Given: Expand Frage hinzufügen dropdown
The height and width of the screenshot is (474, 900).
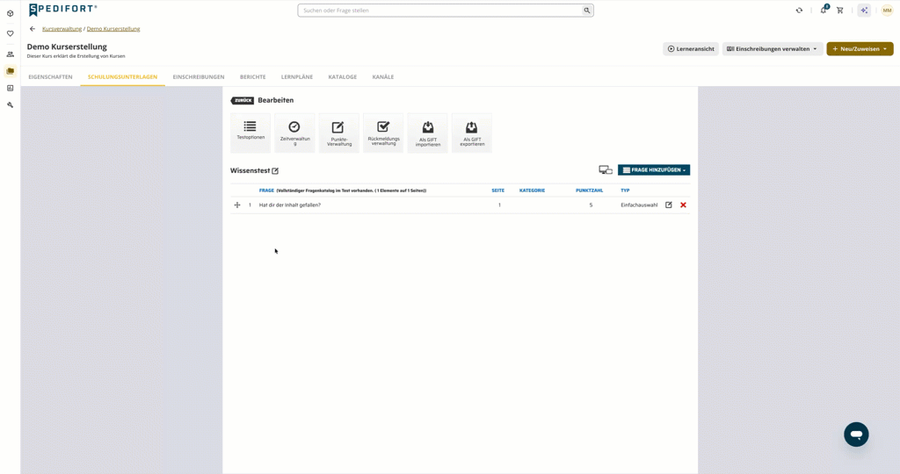Looking at the screenshot, I should tap(654, 170).
